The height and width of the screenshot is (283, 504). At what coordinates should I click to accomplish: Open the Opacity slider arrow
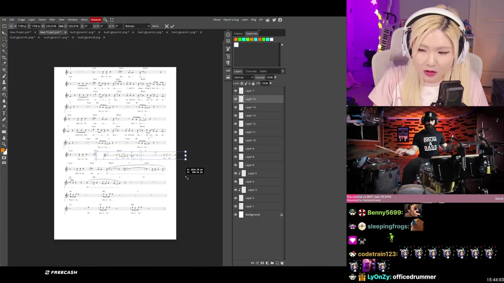pyautogui.click(x=275, y=77)
